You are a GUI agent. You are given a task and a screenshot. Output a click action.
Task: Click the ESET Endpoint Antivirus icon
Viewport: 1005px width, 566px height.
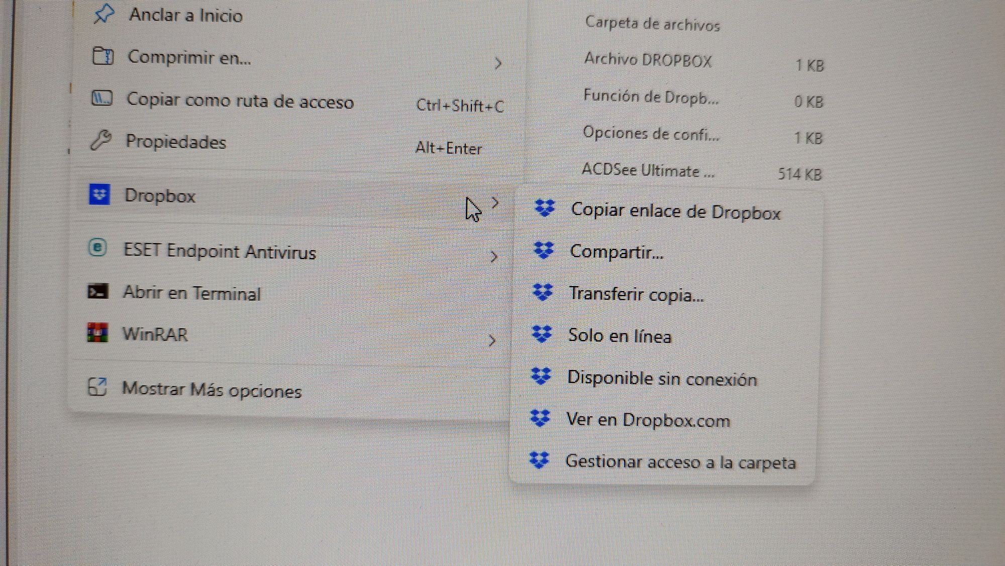(x=97, y=247)
